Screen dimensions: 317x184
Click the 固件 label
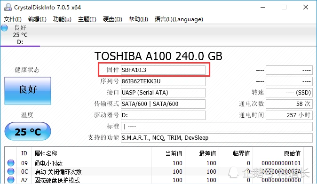pos(113,70)
